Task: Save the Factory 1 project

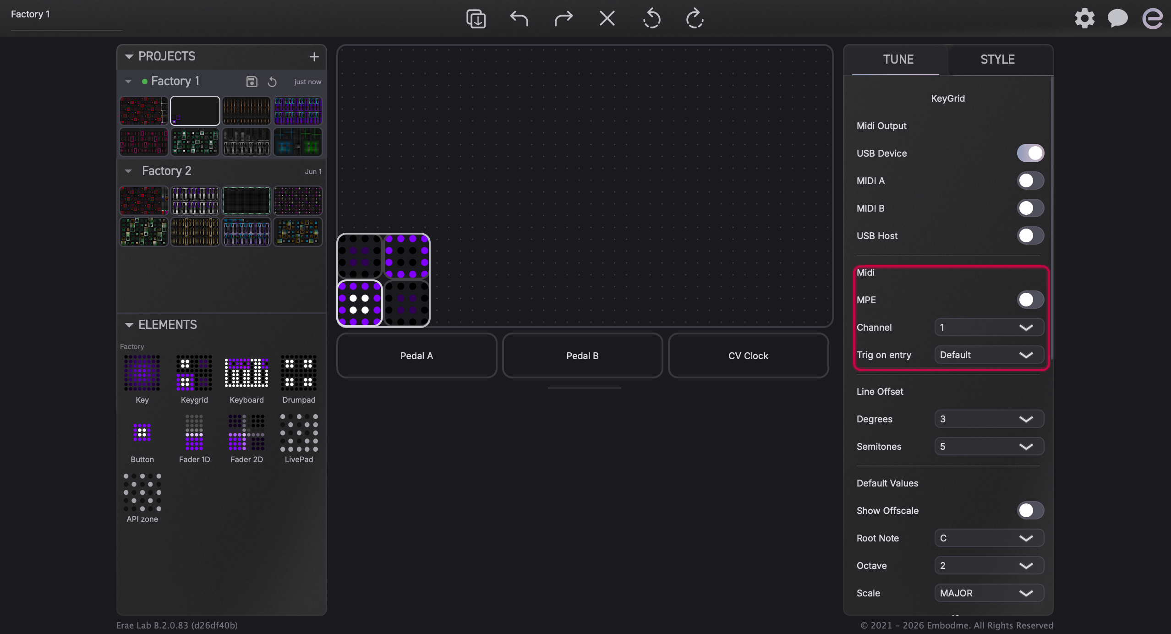Action: tap(252, 82)
